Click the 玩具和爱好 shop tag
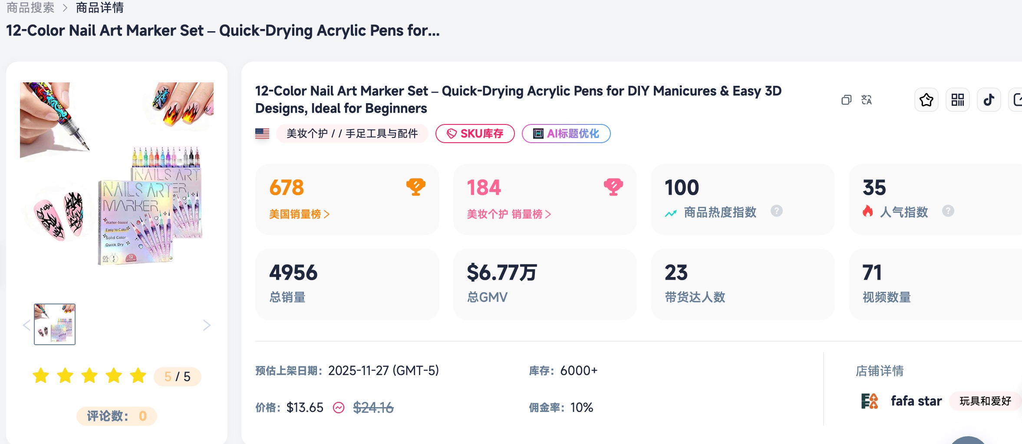This screenshot has width=1022, height=444. click(x=985, y=401)
